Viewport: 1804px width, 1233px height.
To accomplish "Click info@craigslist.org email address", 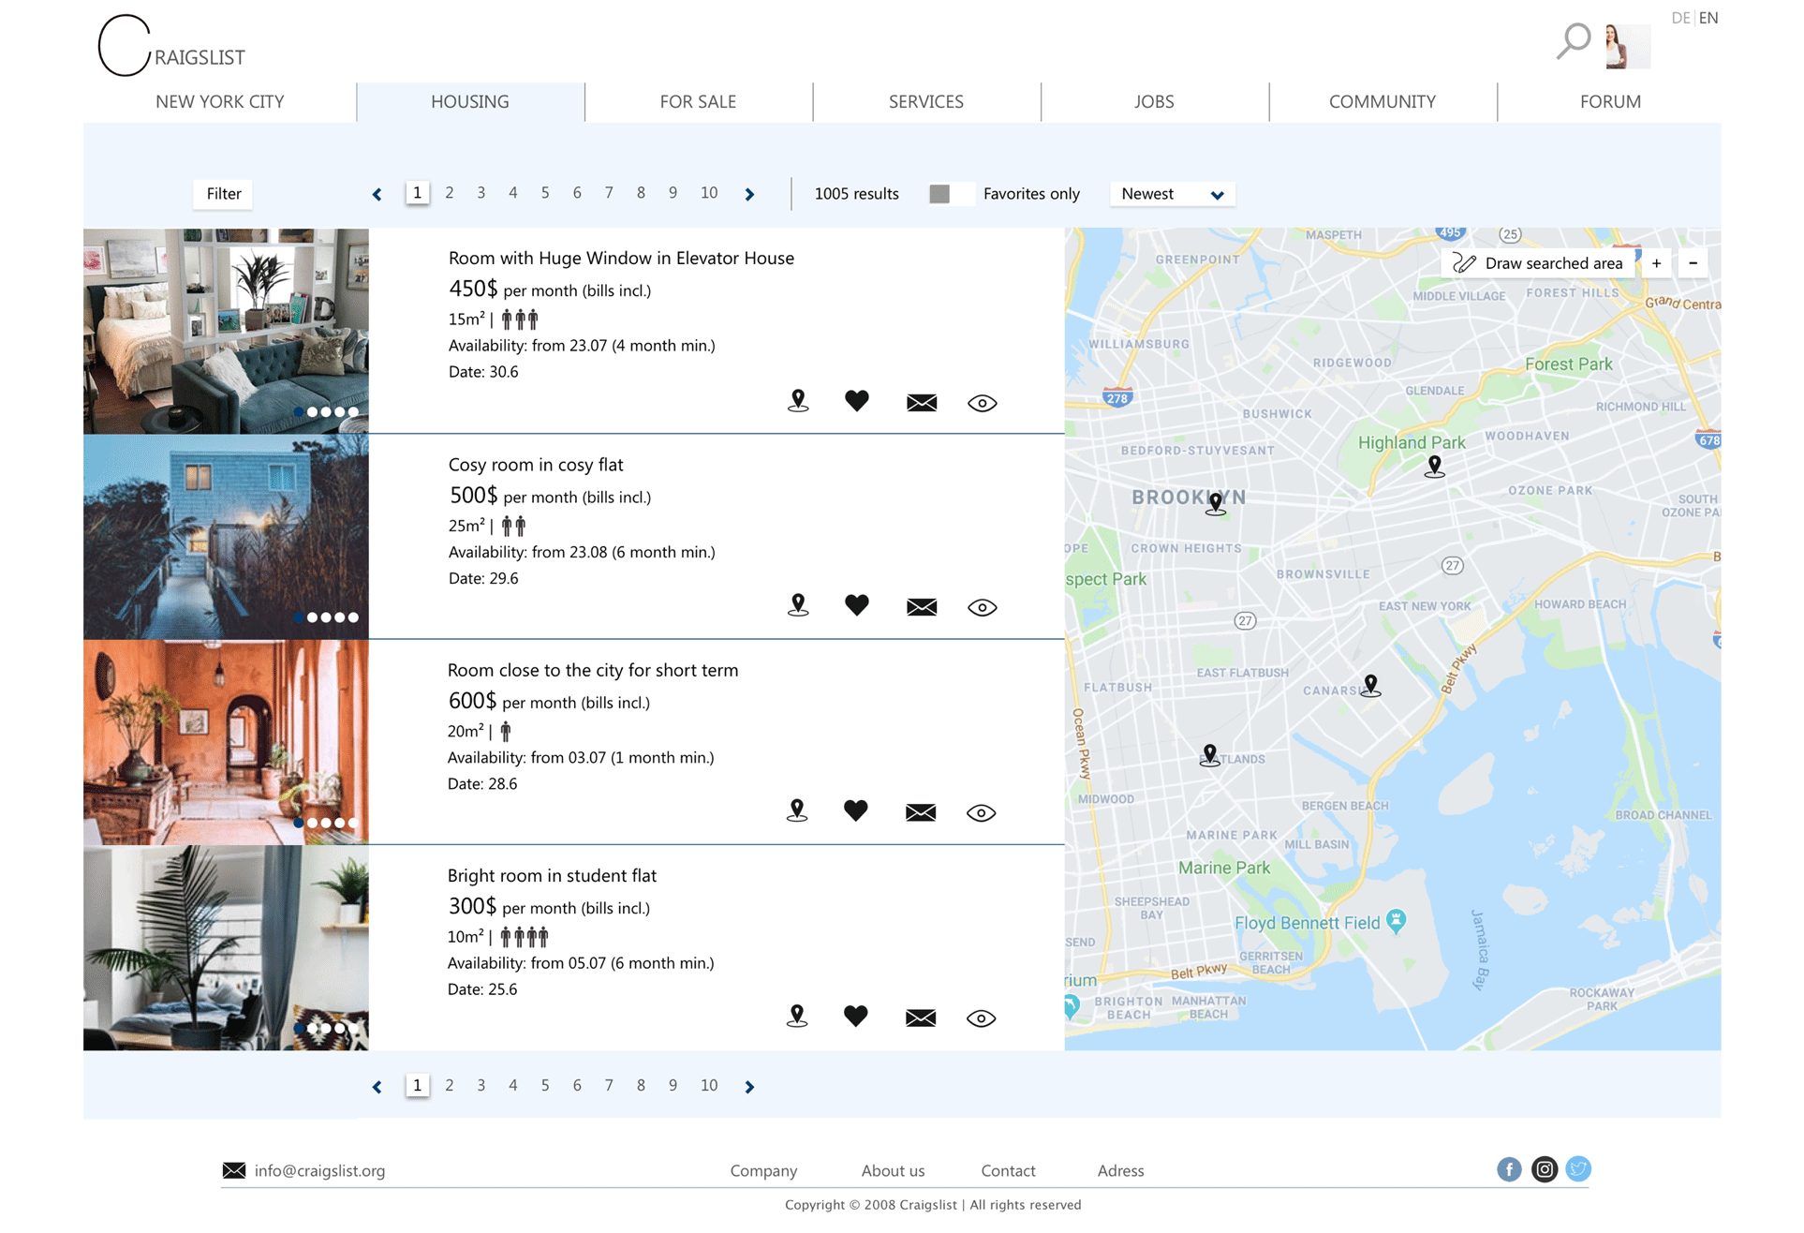I will pos(319,1170).
